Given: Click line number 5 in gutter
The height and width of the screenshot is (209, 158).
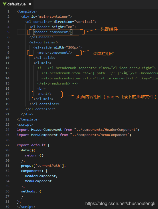Looking at the screenshot, I should 8,32.
